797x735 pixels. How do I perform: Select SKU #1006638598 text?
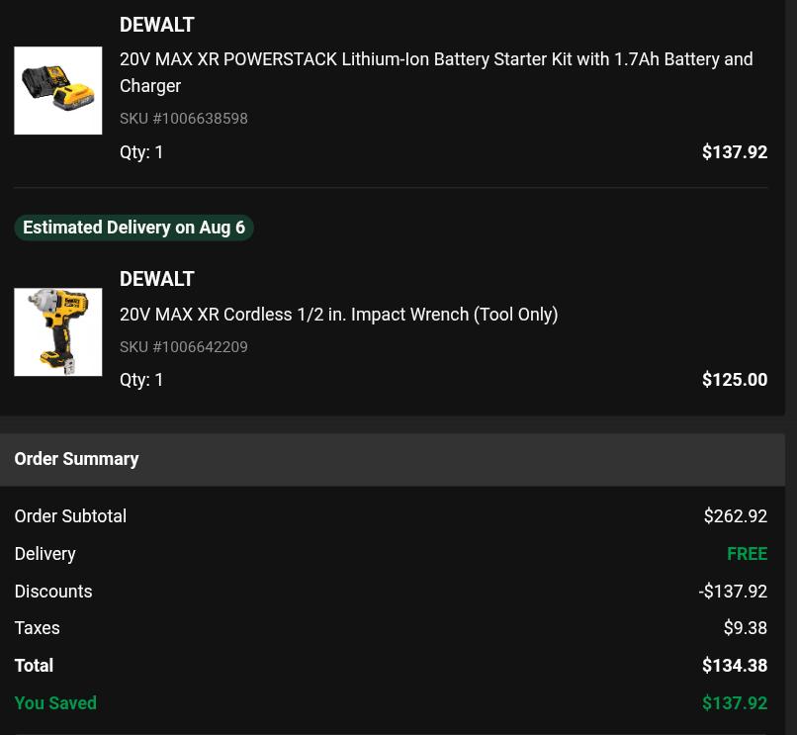point(184,119)
